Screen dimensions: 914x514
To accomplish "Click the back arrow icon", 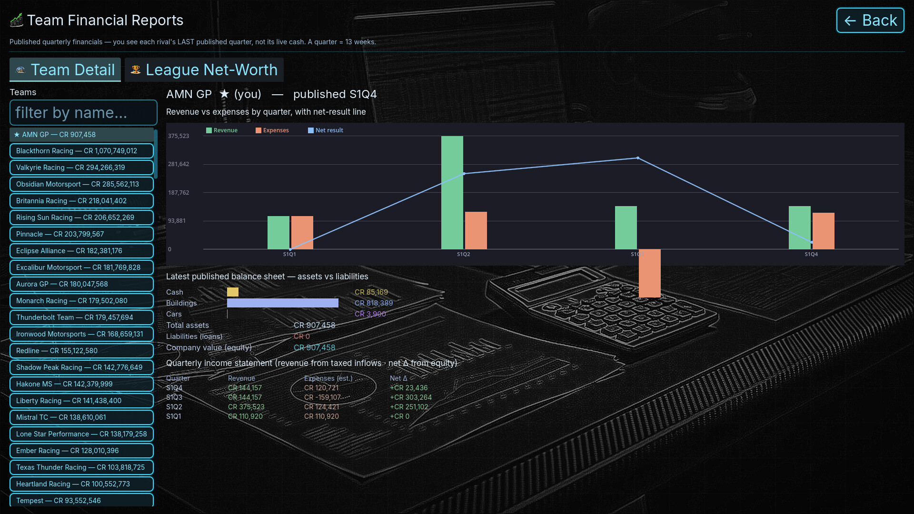I will [850, 20].
